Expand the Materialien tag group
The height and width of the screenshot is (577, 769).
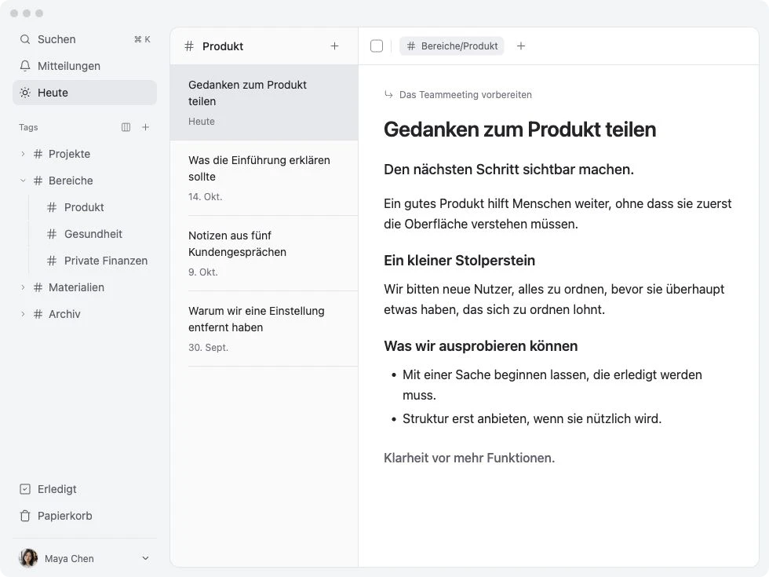(x=23, y=287)
